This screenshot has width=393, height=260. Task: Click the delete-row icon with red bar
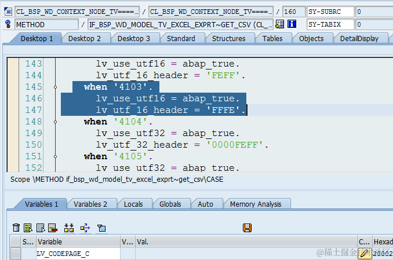pos(53,228)
